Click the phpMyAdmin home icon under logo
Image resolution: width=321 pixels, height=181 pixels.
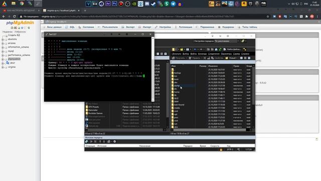click(x=12, y=28)
